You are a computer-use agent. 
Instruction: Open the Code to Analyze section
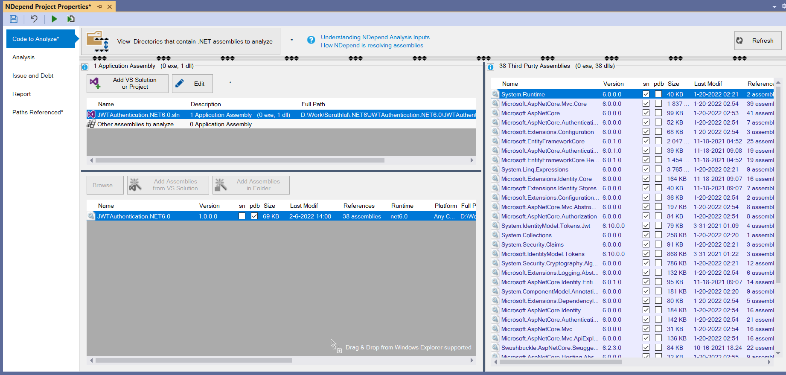[41, 39]
